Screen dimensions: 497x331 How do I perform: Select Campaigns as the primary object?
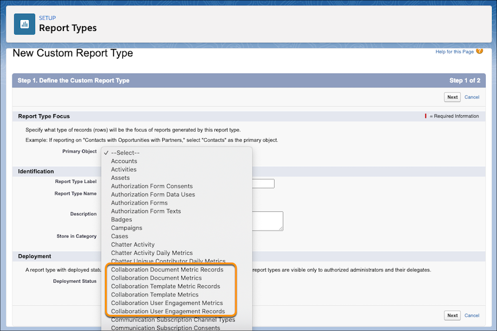176,228
